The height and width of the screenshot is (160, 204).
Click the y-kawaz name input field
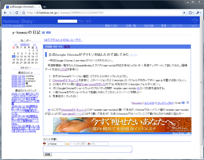coord(56,144)
